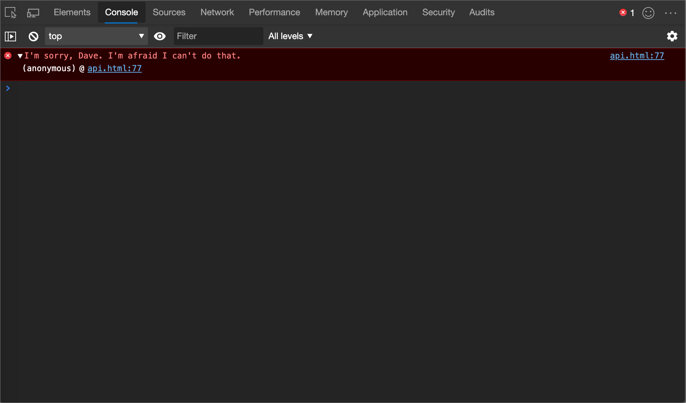Expand the error message stack trace
Image resolution: width=686 pixels, height=403 pixels.
pyautogui.click(x=20, y=55)
